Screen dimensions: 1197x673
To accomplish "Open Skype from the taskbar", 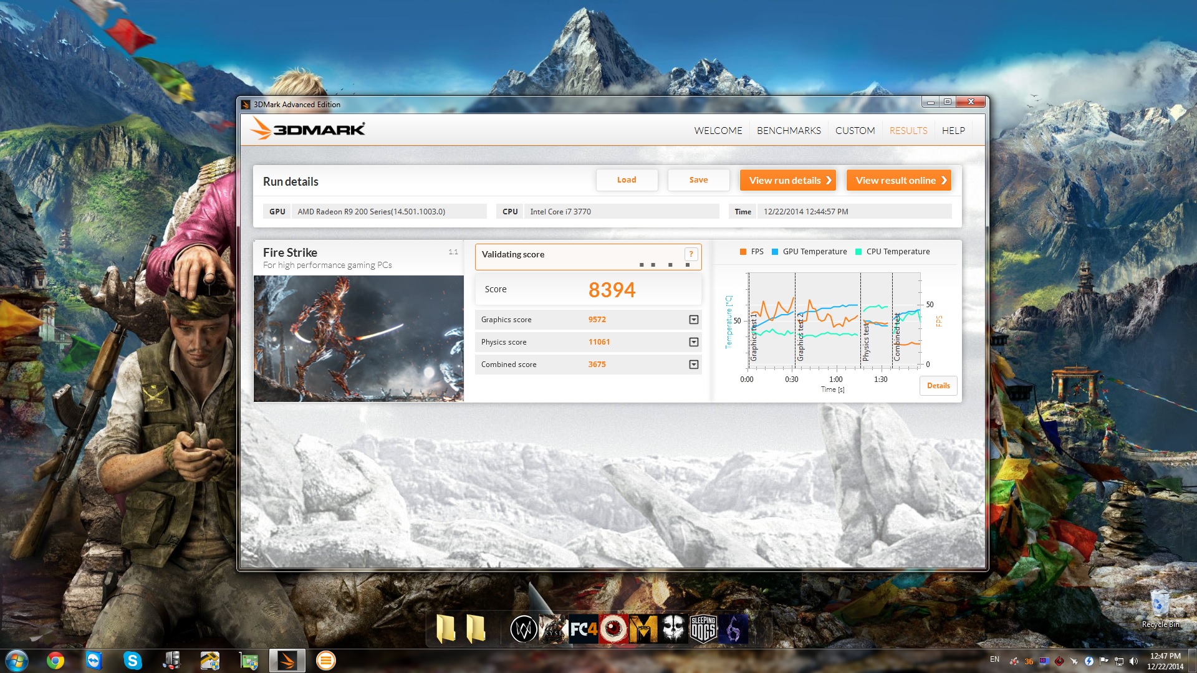I will 132,661.
